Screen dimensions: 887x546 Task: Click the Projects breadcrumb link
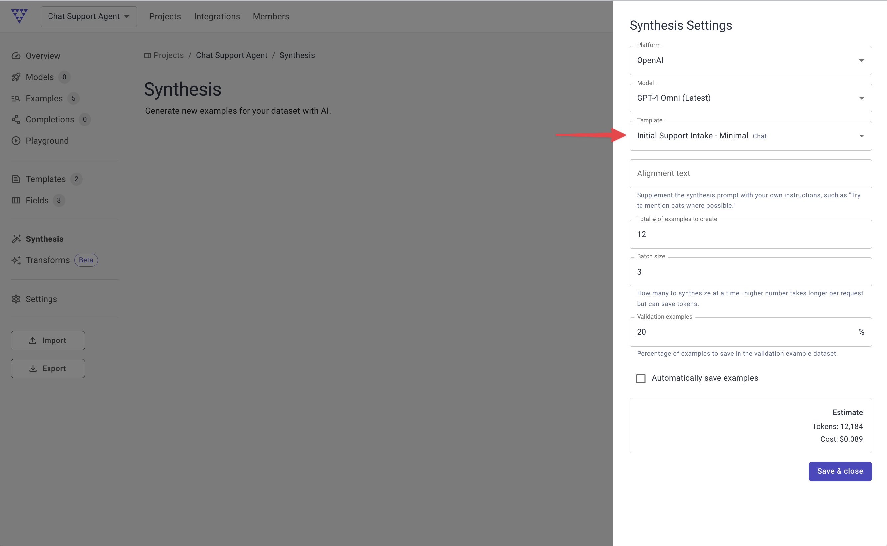tap(168, 56)
